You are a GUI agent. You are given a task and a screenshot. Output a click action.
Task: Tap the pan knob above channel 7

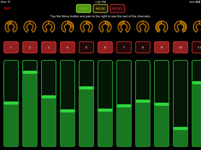coord(124,27)
